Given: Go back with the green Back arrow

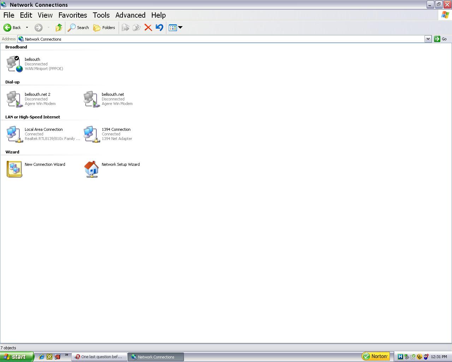Looking at the screenshot, I should coord(12,28).
